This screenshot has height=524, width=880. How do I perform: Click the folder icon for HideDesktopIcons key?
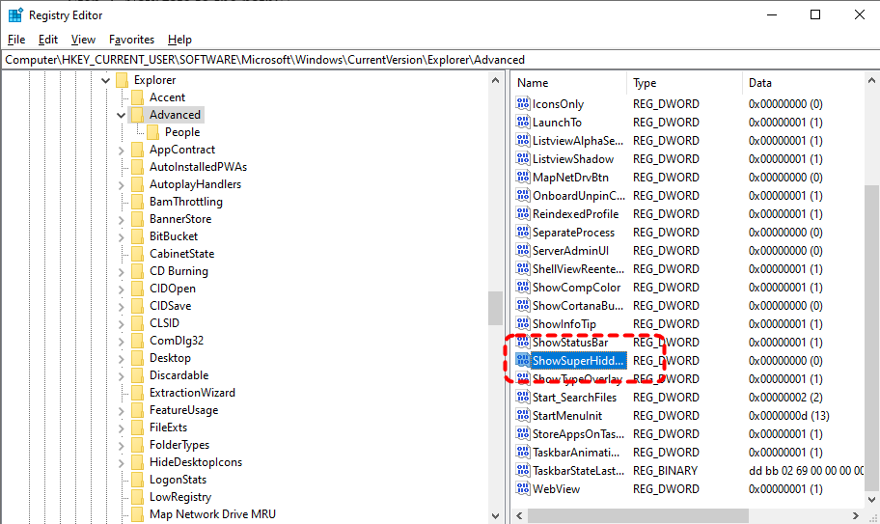click(x=137, y=462)
